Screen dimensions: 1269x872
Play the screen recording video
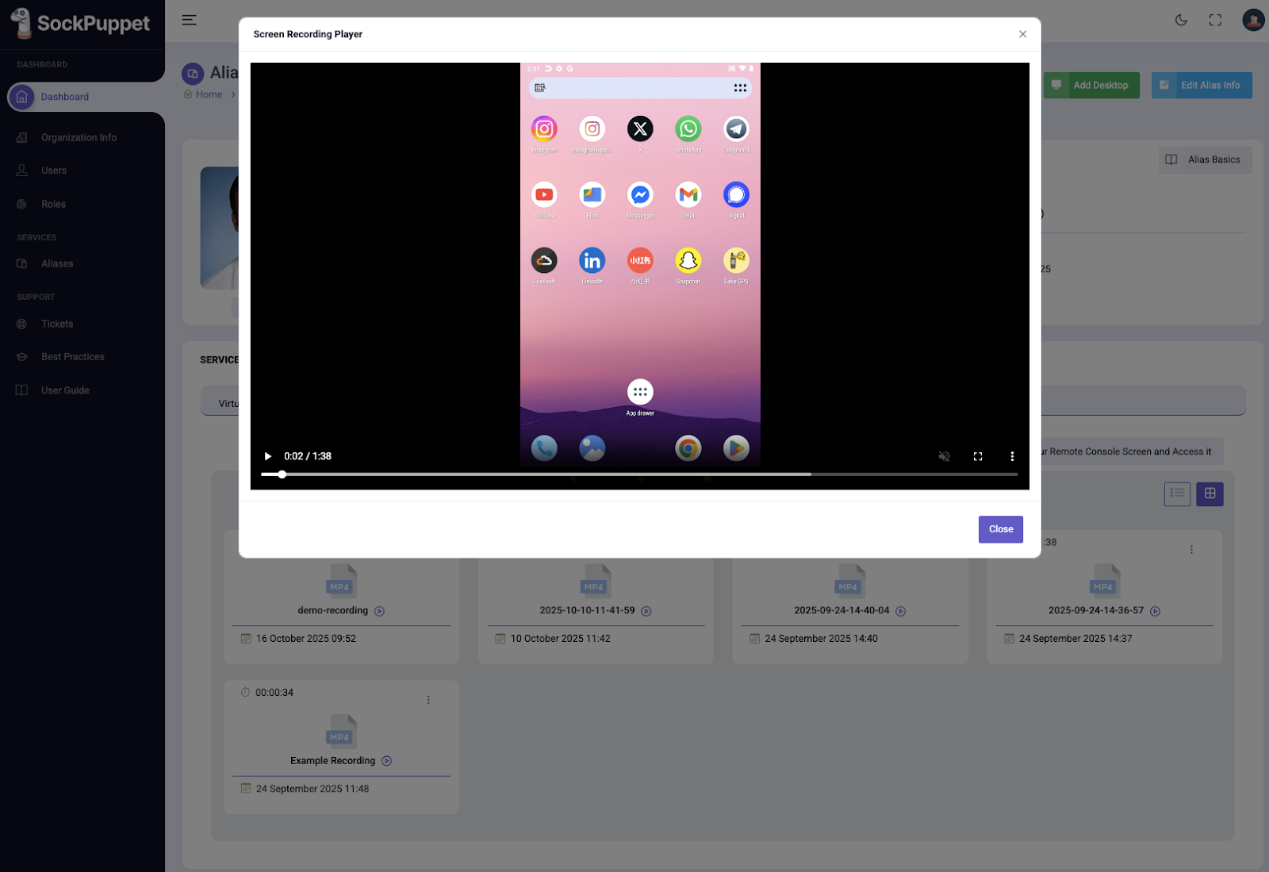click(x=268, y=456)
